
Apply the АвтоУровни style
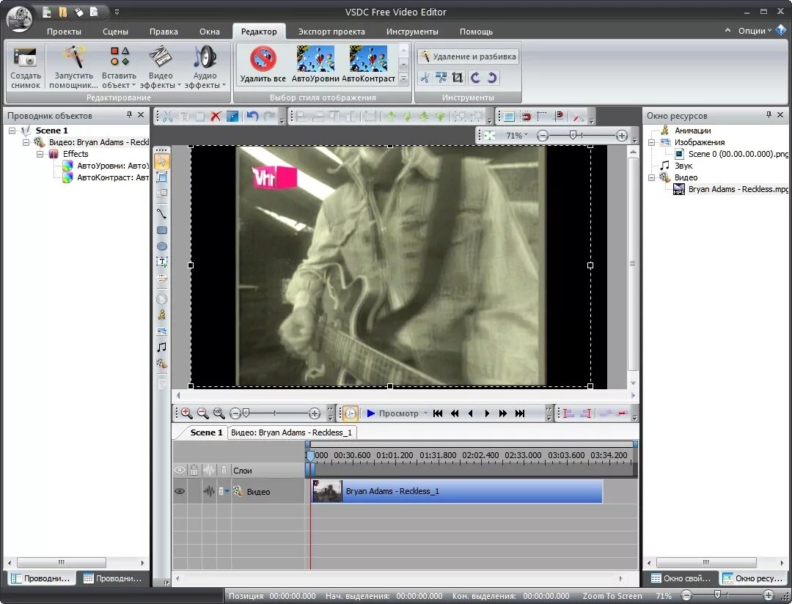(x=315, y=64)
